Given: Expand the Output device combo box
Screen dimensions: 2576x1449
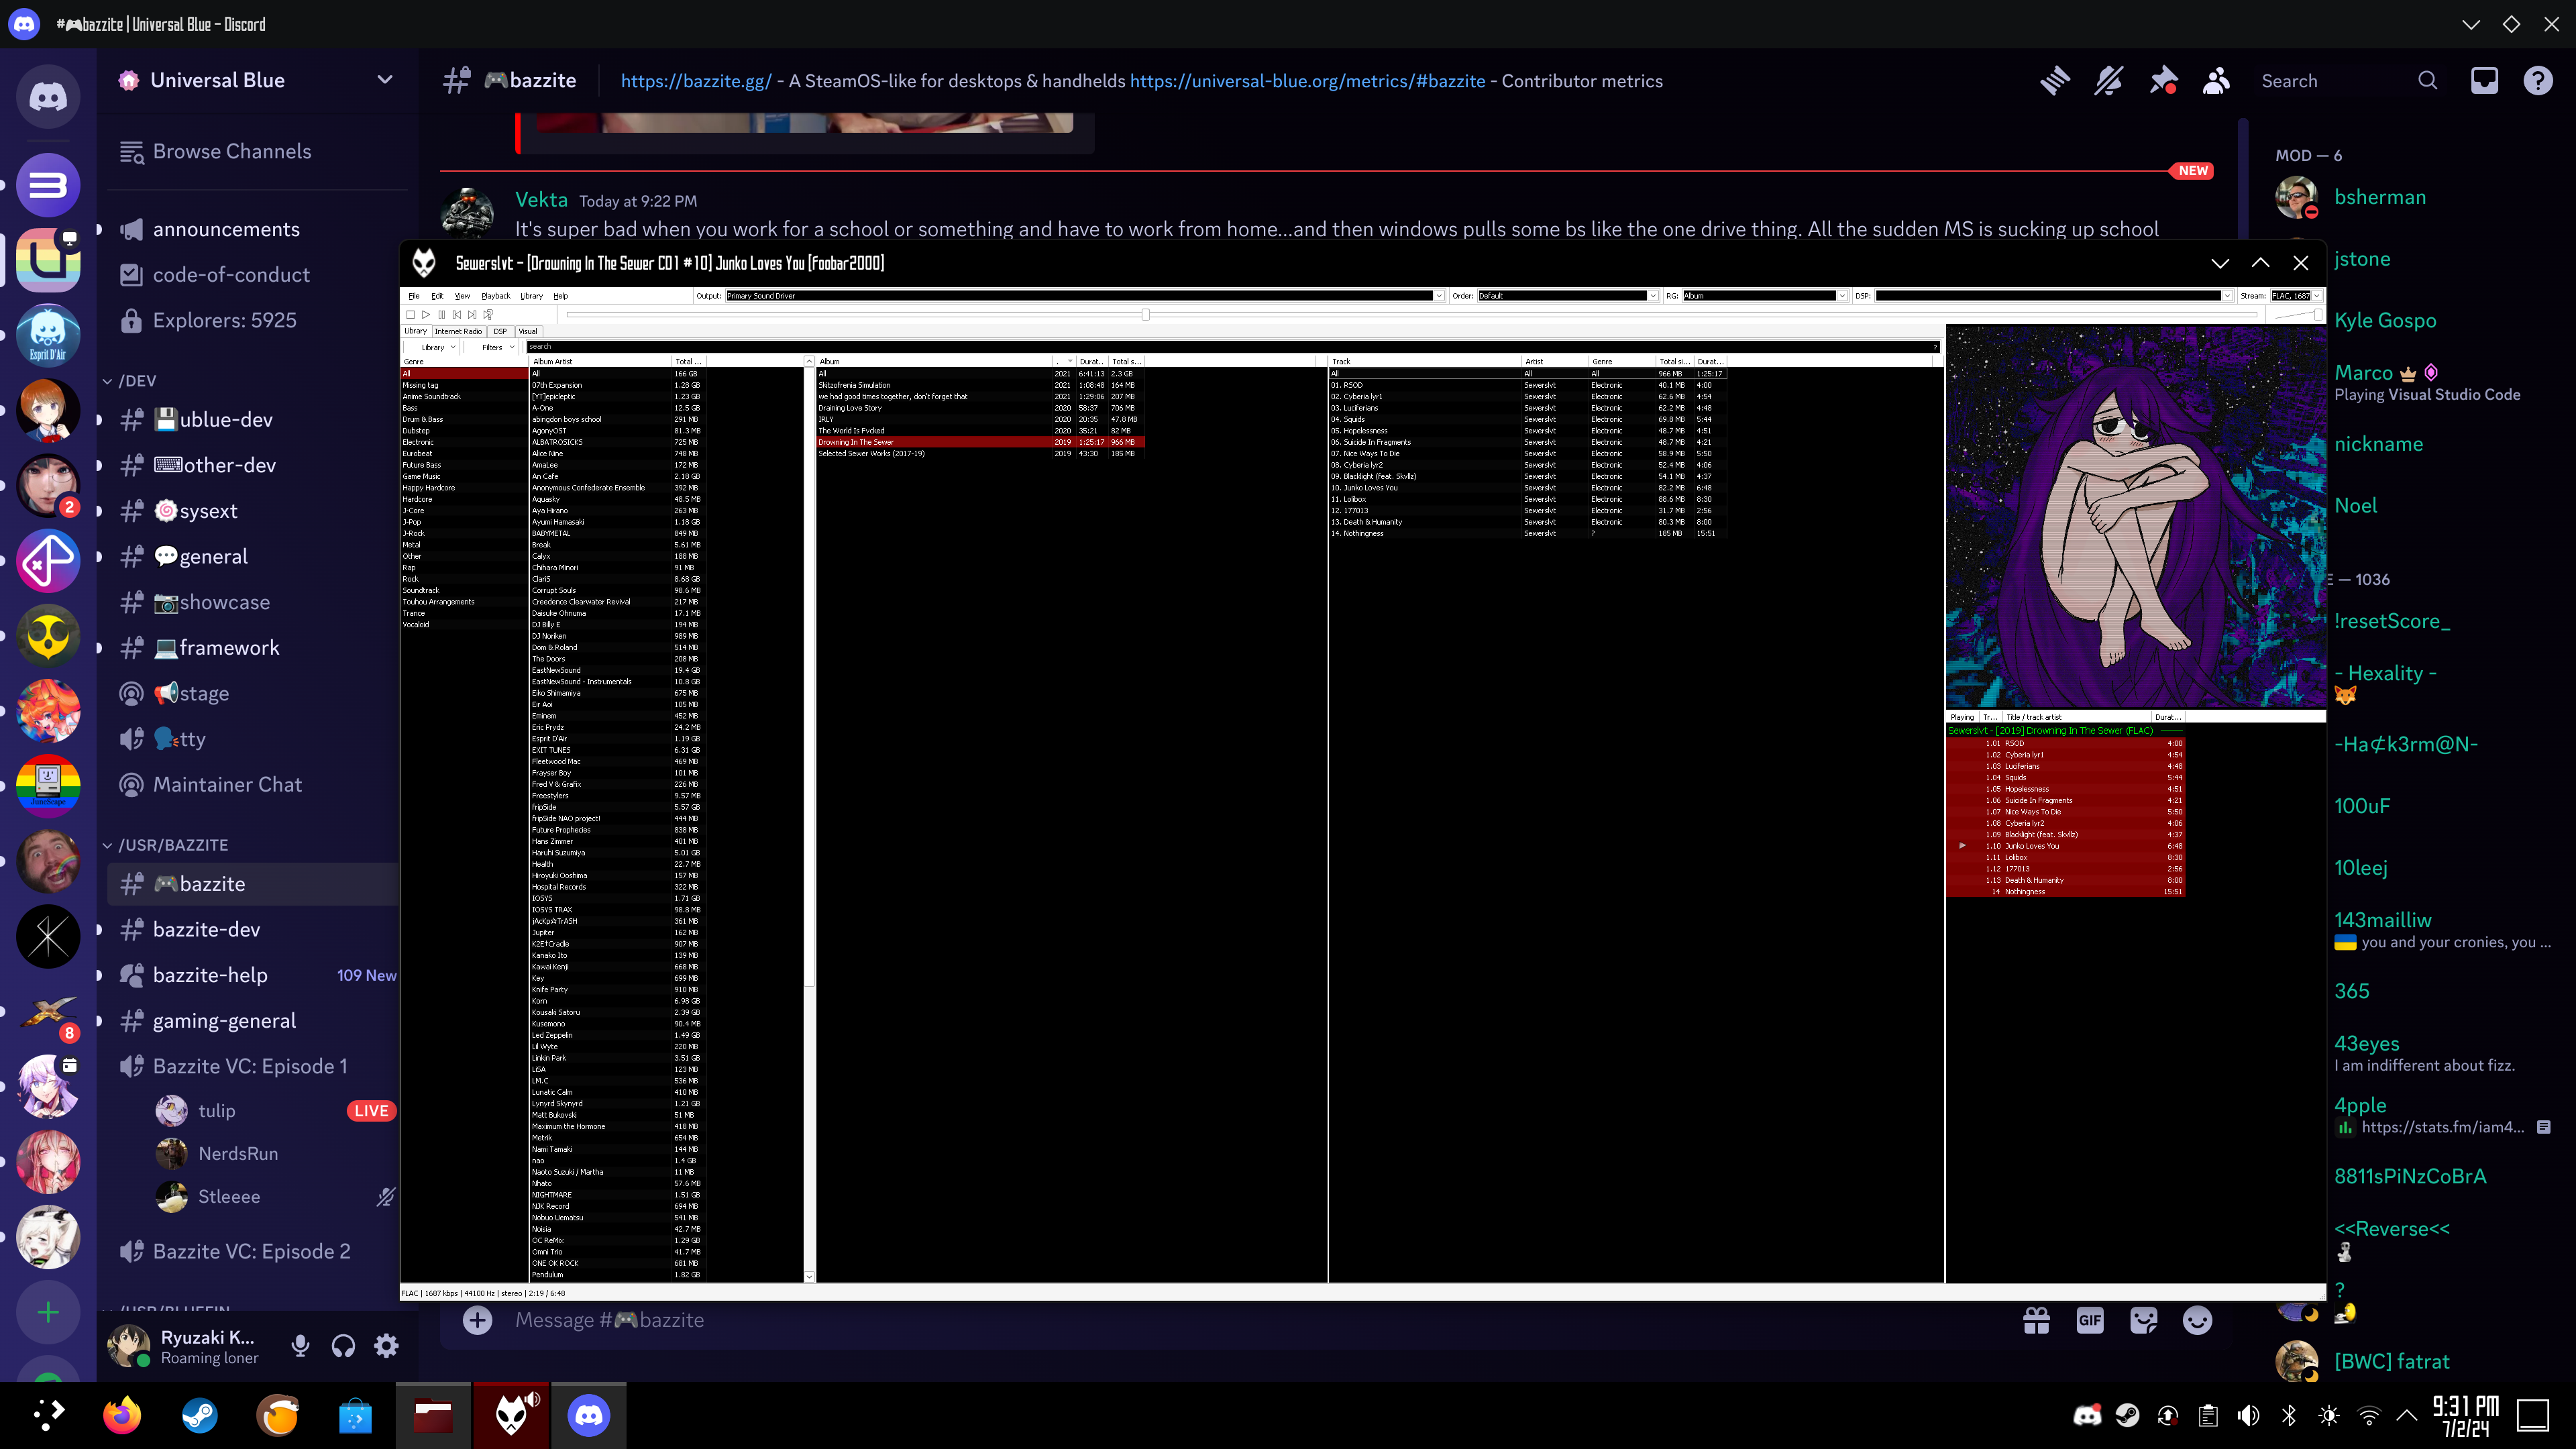Looking at the screenshot, I should [x=1439, y=296].
